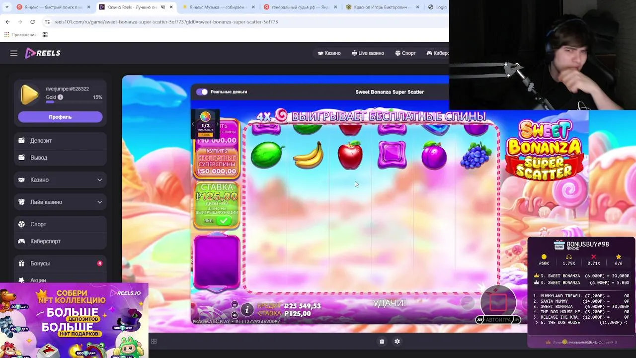The width and height of the screenshot is (636, 358).
Task: Buy free super spins for 50 000,00
Action: coord(217,162)
